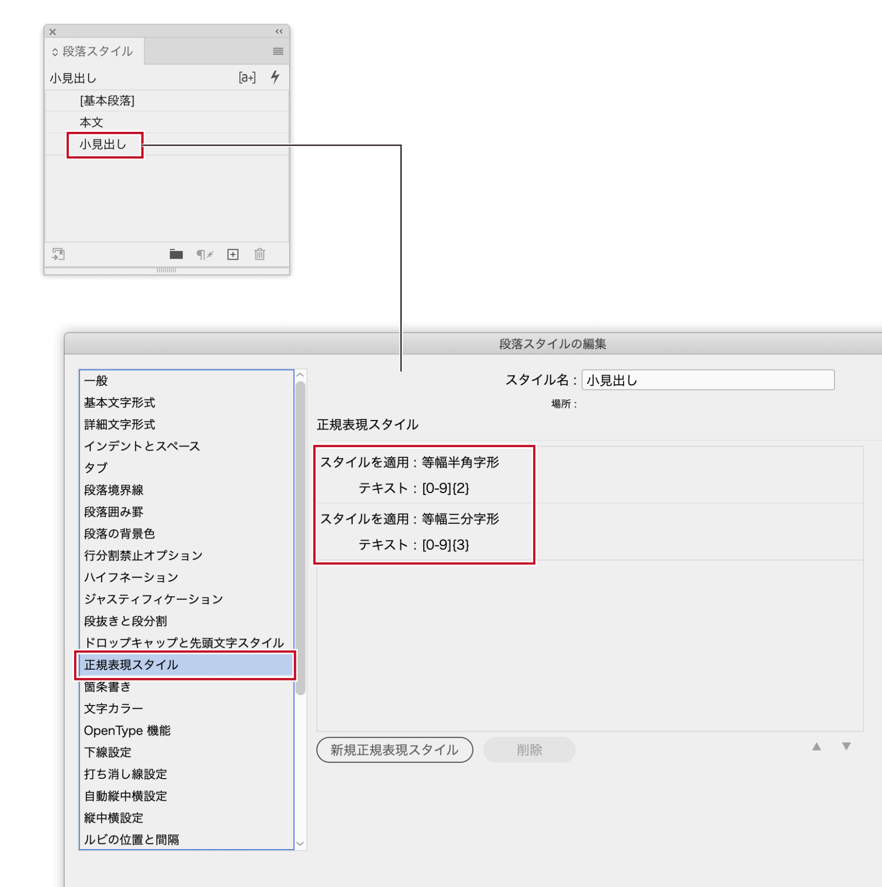Click the category list scrollbar thumb

tap(300, 538)
